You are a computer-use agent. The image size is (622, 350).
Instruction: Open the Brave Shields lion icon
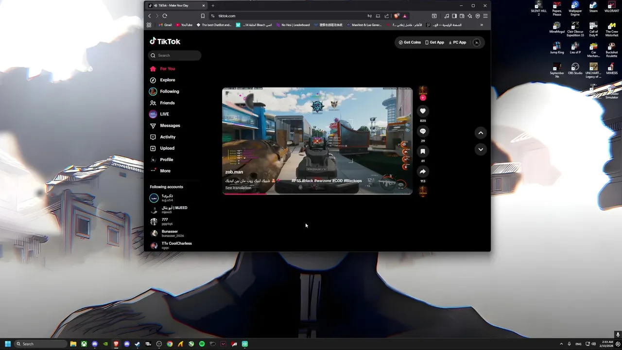(397, 16)
